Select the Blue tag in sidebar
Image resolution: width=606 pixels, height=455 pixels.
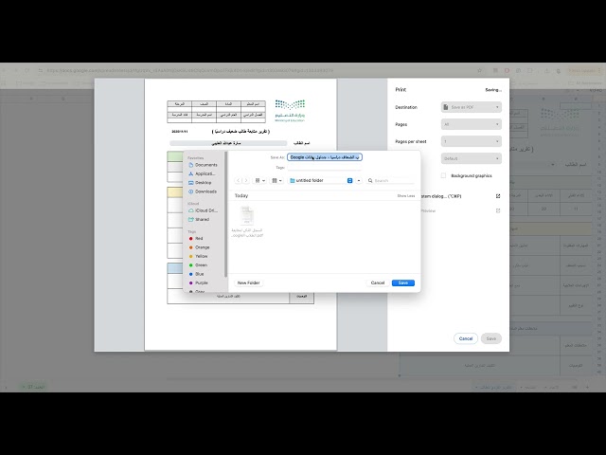196,274
